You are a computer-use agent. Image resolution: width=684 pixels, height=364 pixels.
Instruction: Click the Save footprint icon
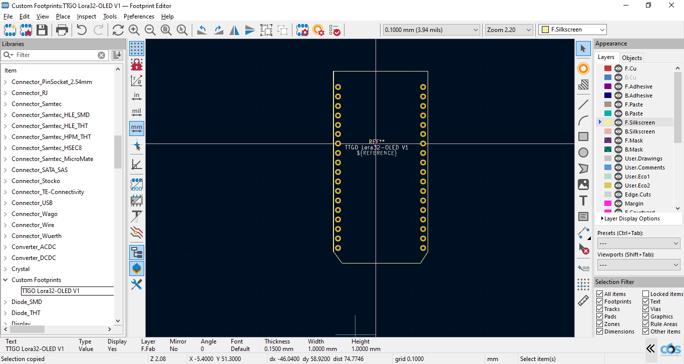click(42, 30)
